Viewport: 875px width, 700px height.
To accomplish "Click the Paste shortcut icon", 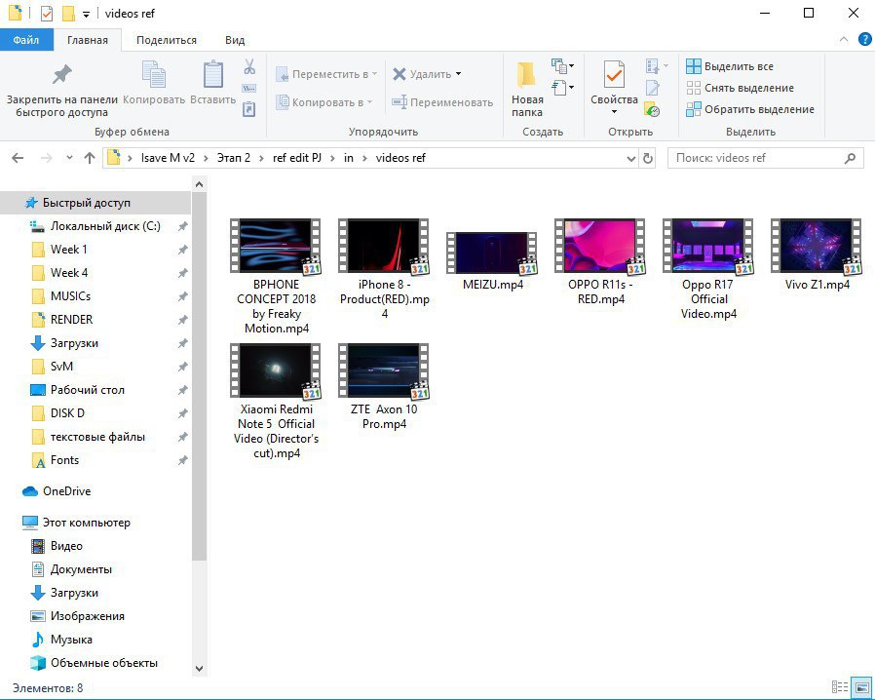I will pos(248,109).
